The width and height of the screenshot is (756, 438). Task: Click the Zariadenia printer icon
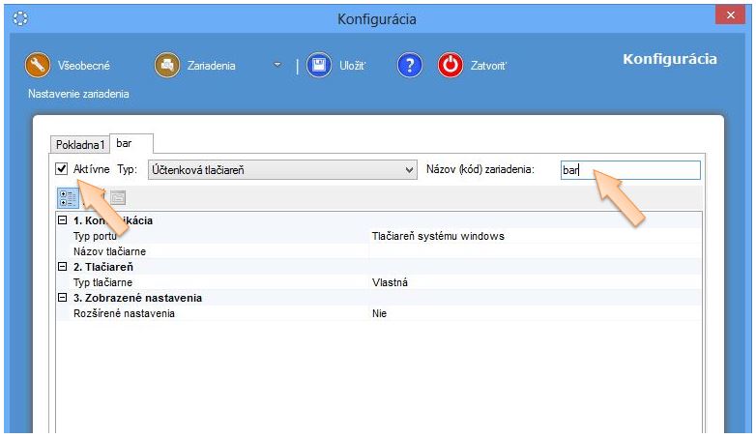tap(166, 66)
